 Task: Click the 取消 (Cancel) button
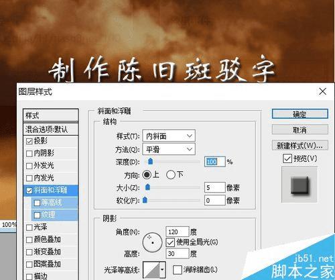point(300,130)
